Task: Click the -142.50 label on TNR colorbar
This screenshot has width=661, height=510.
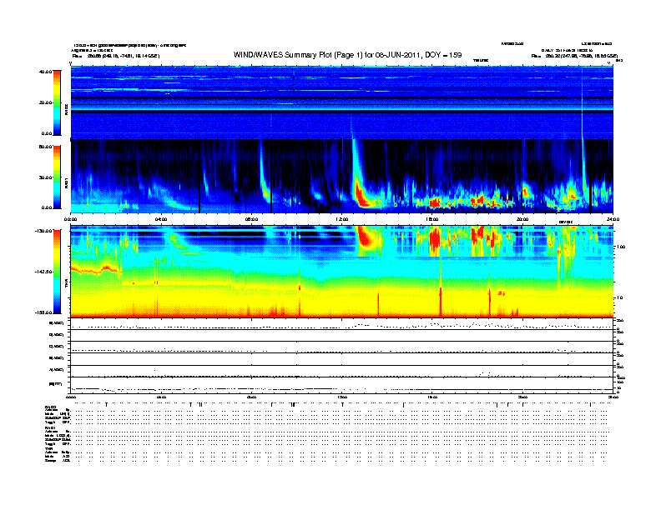Action: (44, 272)
